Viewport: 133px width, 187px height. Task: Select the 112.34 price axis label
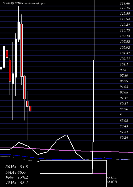click(125, 25)
